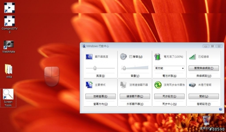
Task: Click the speaker volume icon
Action: point(123,56)
